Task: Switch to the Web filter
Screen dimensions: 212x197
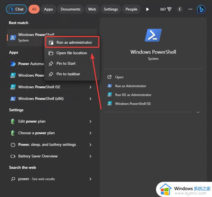Action: tap(92, 9)
